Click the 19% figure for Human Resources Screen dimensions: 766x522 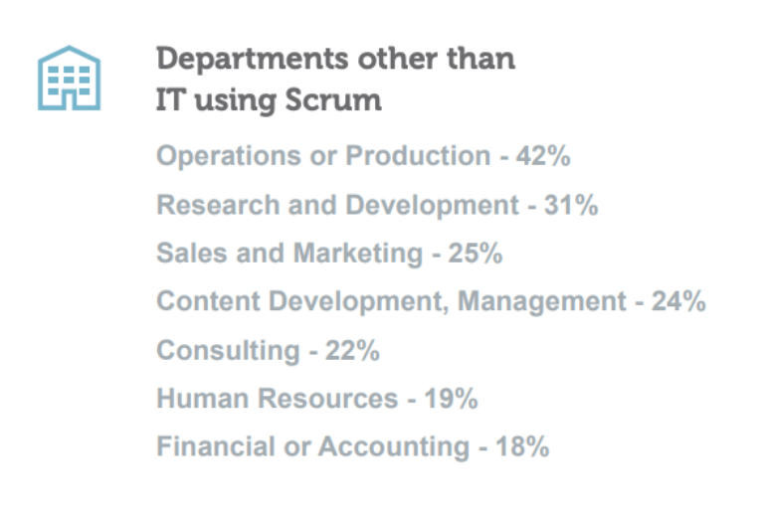[451, 399]
